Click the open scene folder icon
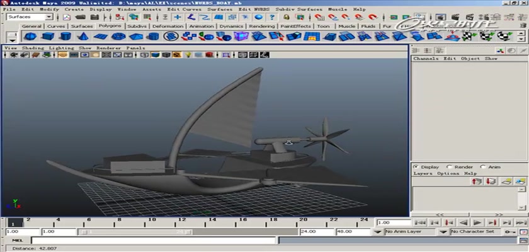 (81, 17)
